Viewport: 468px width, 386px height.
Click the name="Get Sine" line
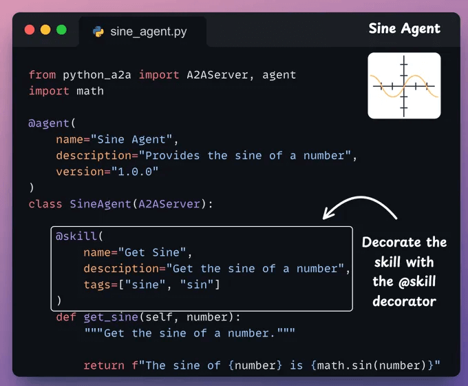[138, 252]
